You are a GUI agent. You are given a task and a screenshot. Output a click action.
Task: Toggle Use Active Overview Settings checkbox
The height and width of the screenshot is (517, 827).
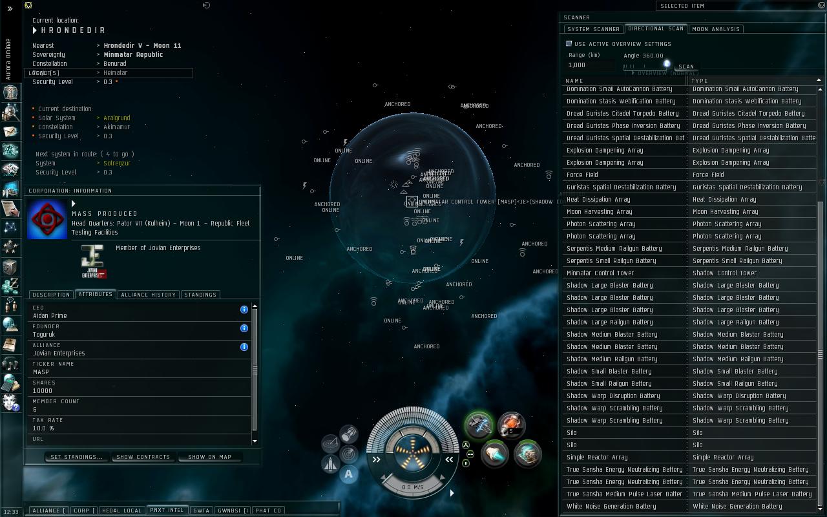point(569,44)
